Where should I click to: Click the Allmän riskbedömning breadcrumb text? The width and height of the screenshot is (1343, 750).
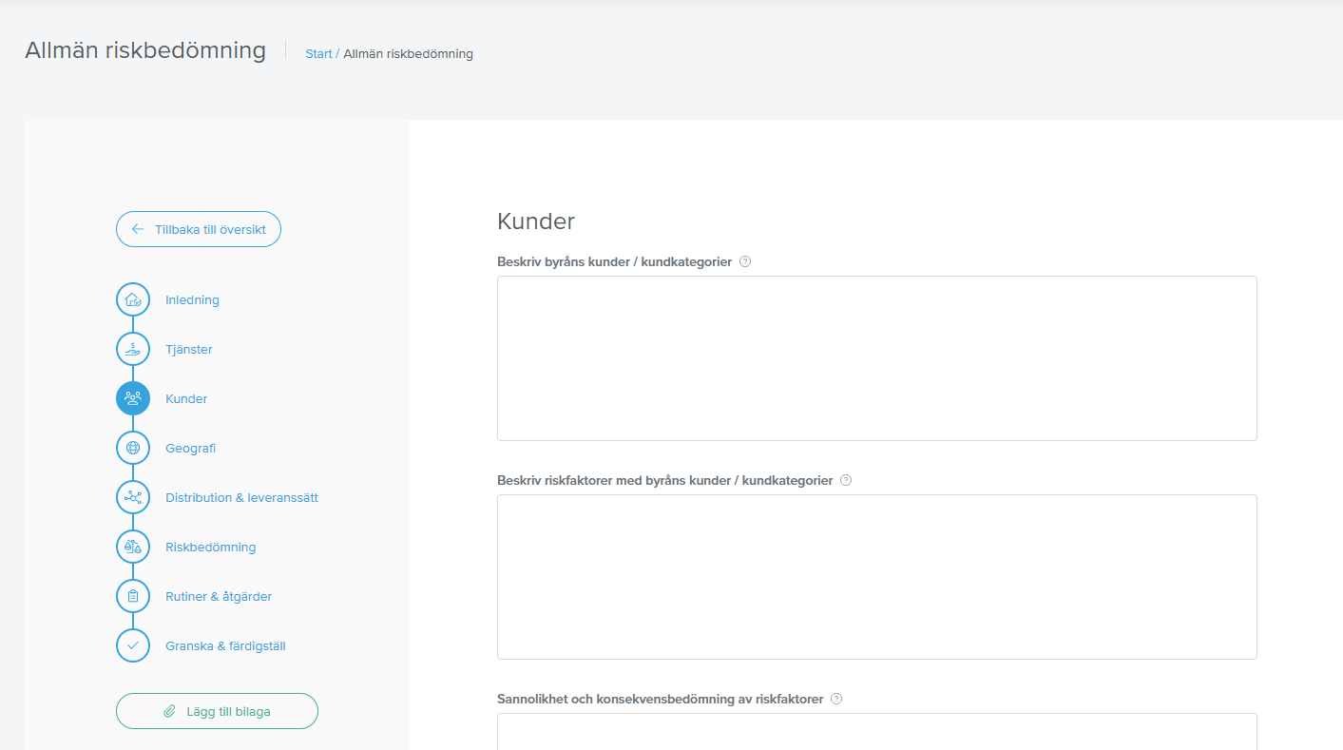tap(408, 54)
